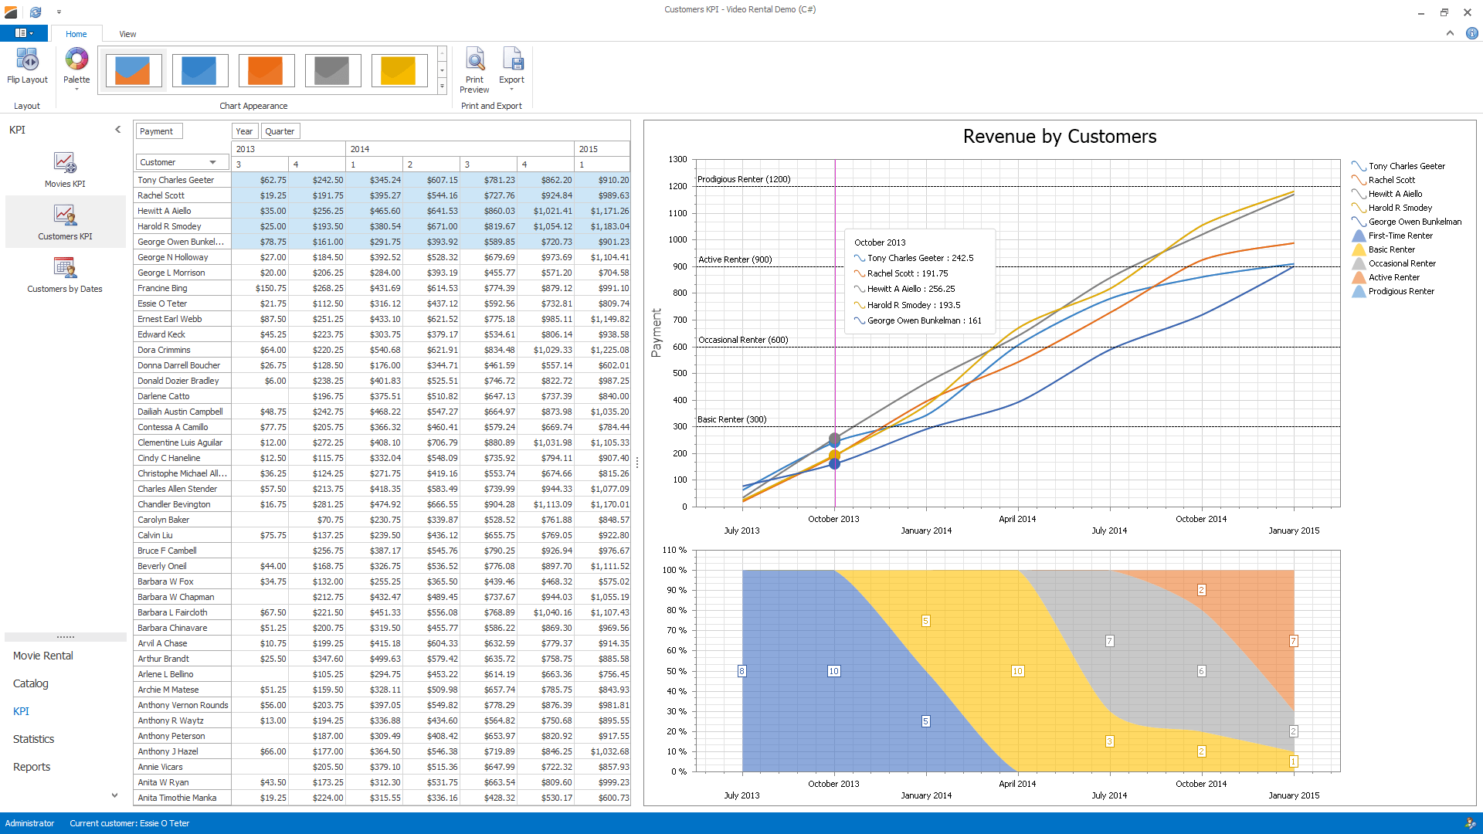Toggle Prodigious Renter legend entry

pos(1400,291)
